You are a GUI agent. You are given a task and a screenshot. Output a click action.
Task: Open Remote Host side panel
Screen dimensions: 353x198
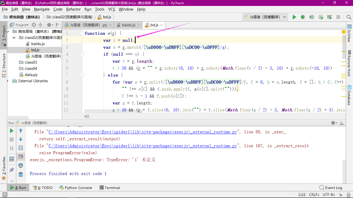click(x=349, y=63)
